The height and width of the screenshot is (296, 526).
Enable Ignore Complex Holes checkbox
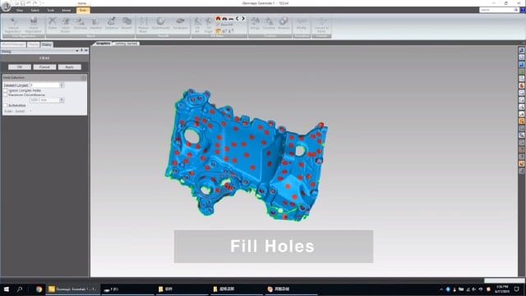pyautogui.click(x=6, y=91)
